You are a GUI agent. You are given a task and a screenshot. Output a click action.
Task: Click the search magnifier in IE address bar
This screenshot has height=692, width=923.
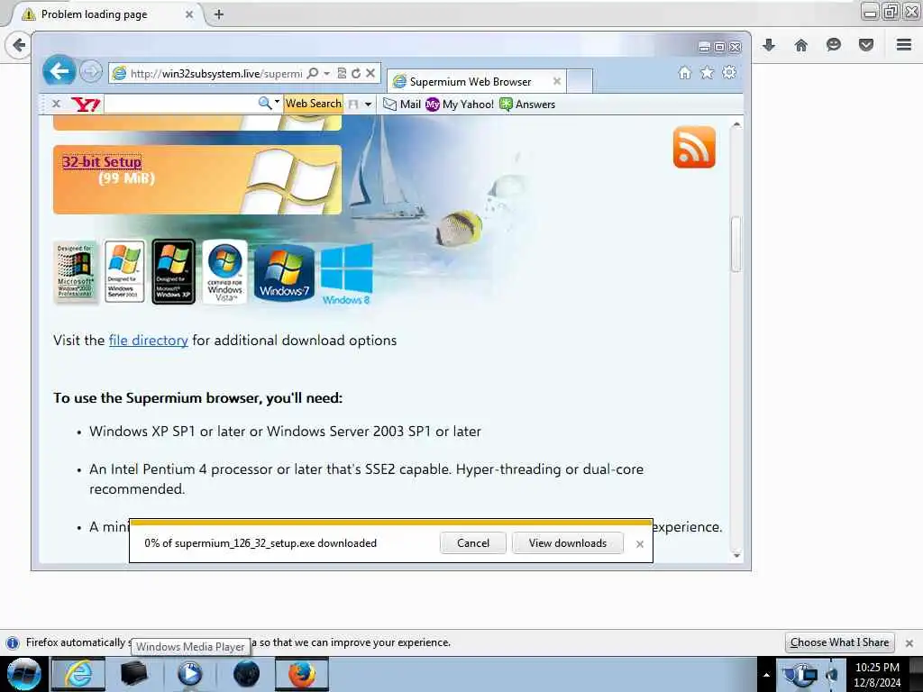[313, 73]
